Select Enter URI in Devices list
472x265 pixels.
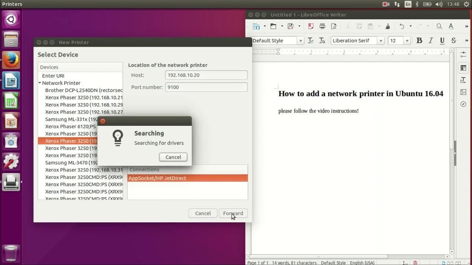click(80, 76)
